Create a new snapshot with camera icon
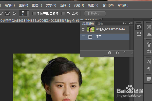The height and width of the screenshot is (101, 152). click(118, 53)
